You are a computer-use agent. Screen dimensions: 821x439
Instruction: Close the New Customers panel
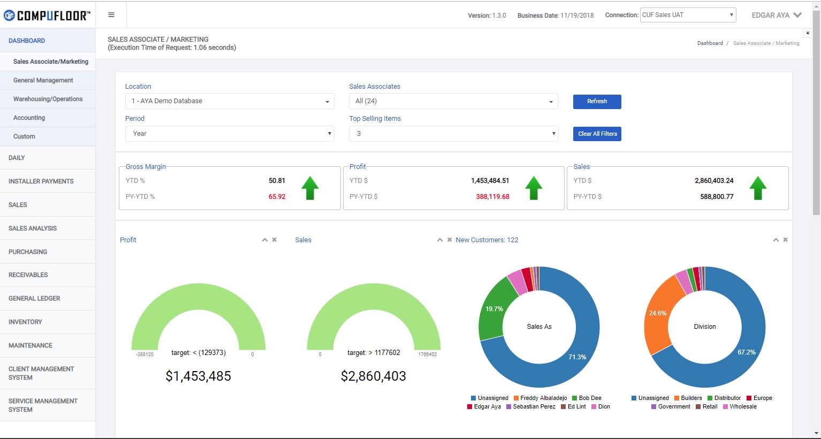785,240
